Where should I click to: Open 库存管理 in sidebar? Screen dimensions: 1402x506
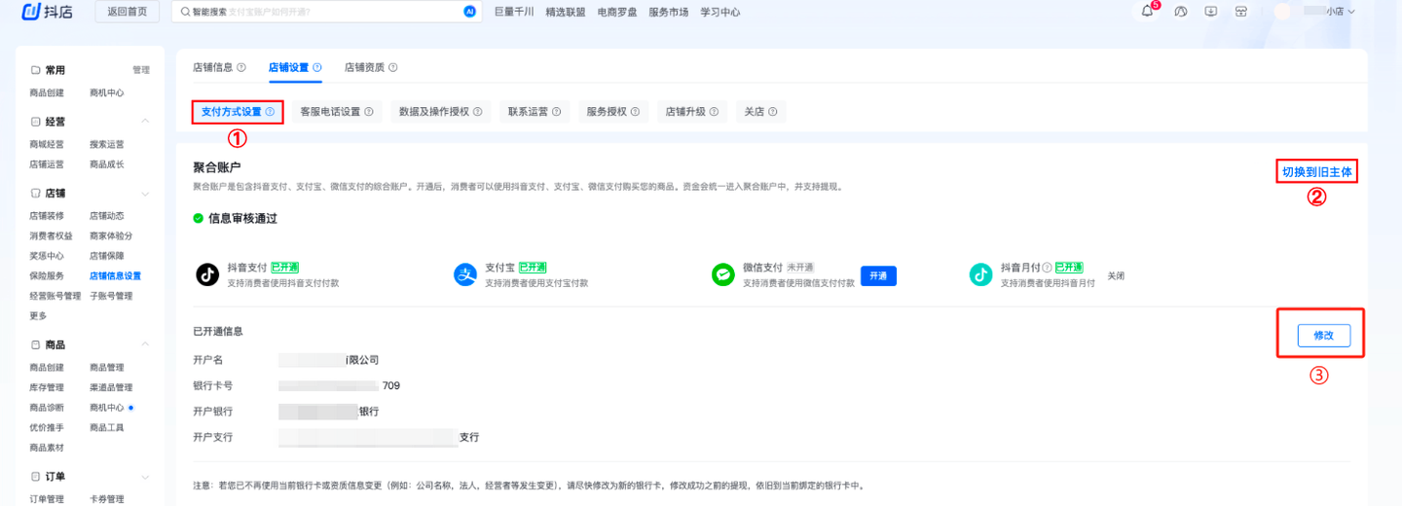click(47, 387)
